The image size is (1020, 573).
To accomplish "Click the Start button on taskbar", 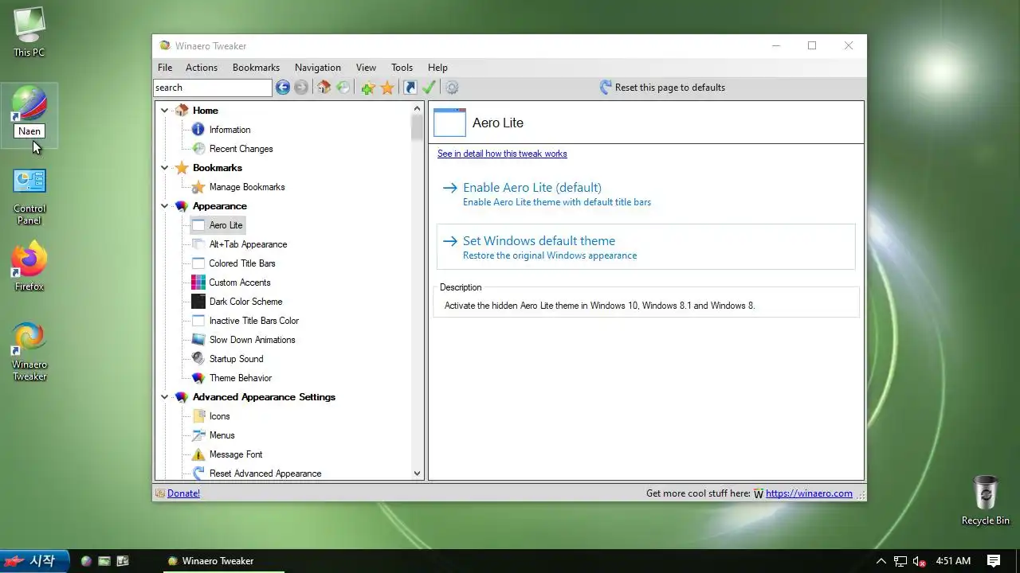I will pos(34,561).
